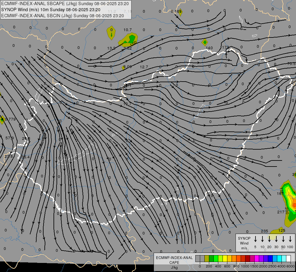Click the 0.779 value at left edge

(x=10, y=119)
